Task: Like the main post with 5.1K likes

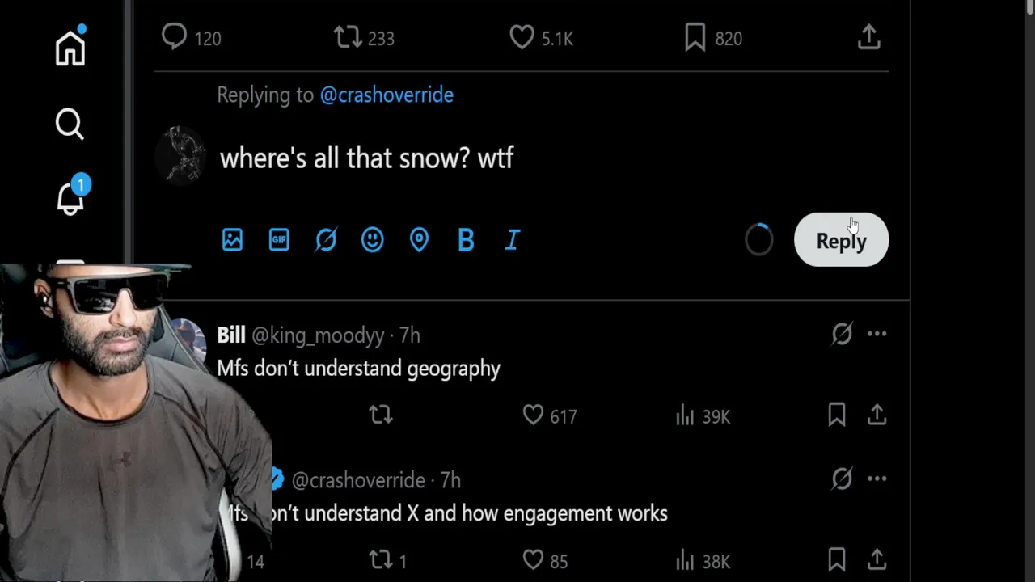Action: pos(522,38)
